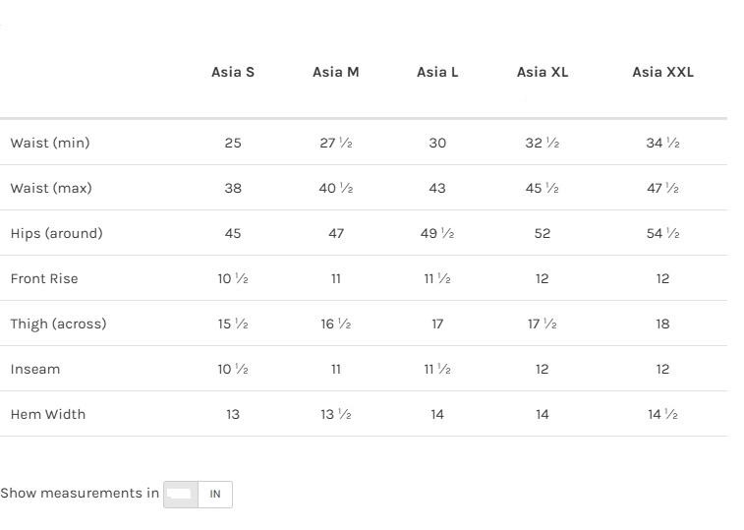Click the Hips (around) row label
The height and width of the screenshot is (530, 744).
click(x=56, y=233)
